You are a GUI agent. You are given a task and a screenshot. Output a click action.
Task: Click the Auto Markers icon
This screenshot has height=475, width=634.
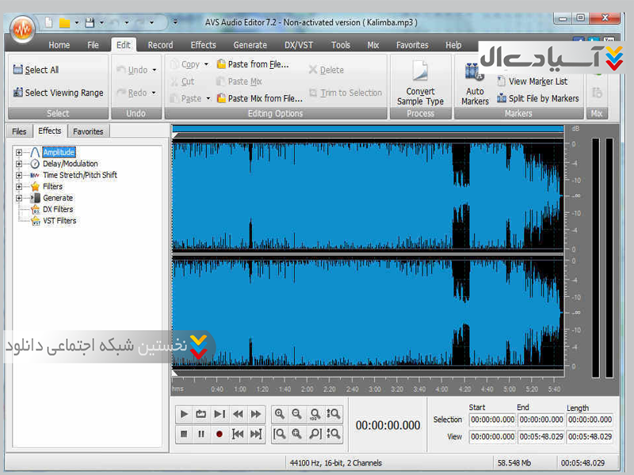pos(475,84)
